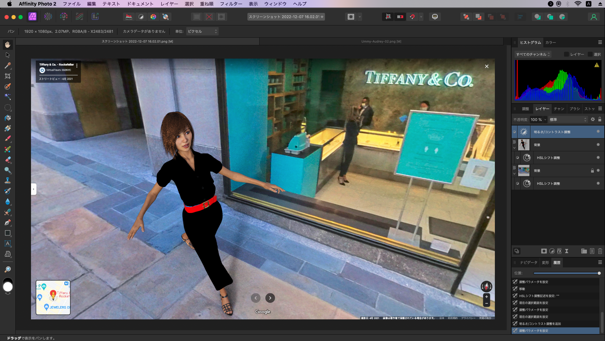Select the Move tool

(8, 55)
